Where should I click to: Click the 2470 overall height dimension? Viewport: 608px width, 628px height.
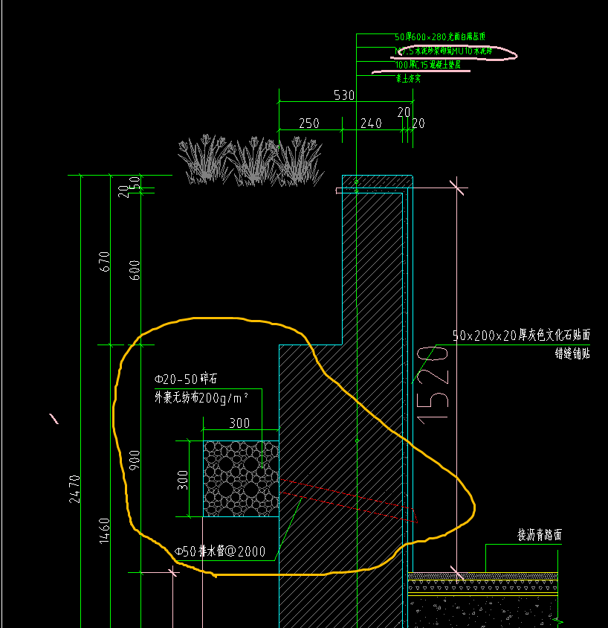(74, 489)
